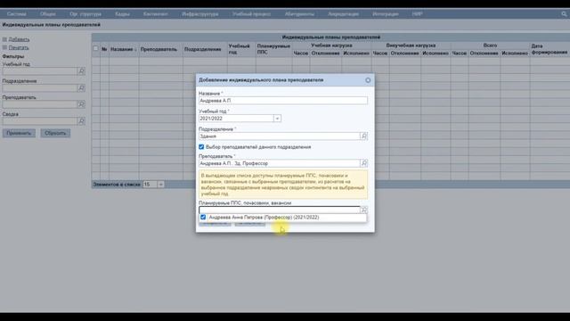This screenshot has height=321, width=570.
Task: Open the Общее menu
Action: click(47, 14)
